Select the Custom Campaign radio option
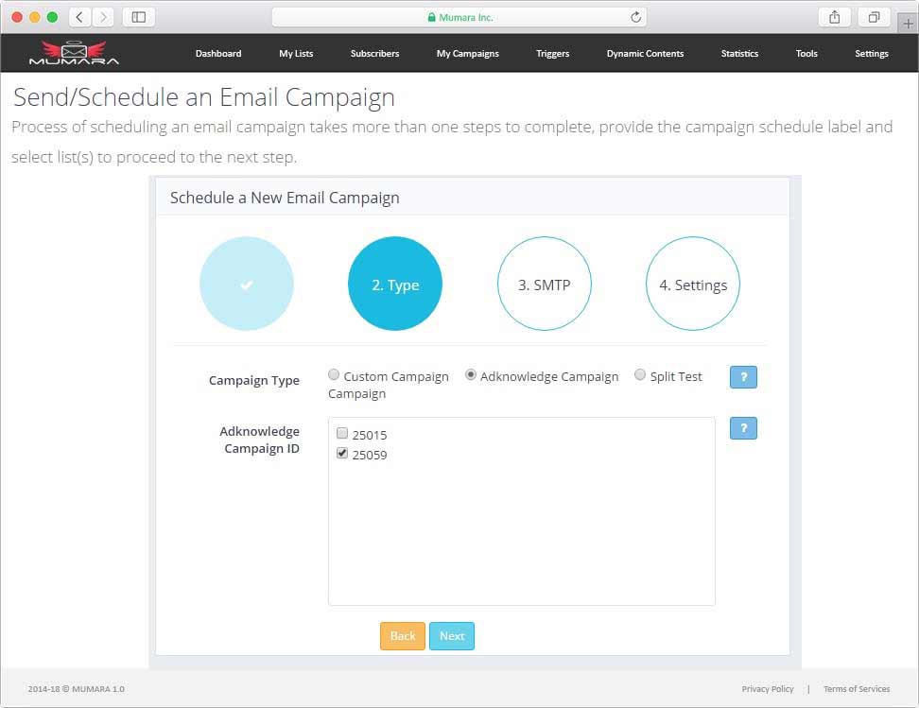 click(334, 375)
